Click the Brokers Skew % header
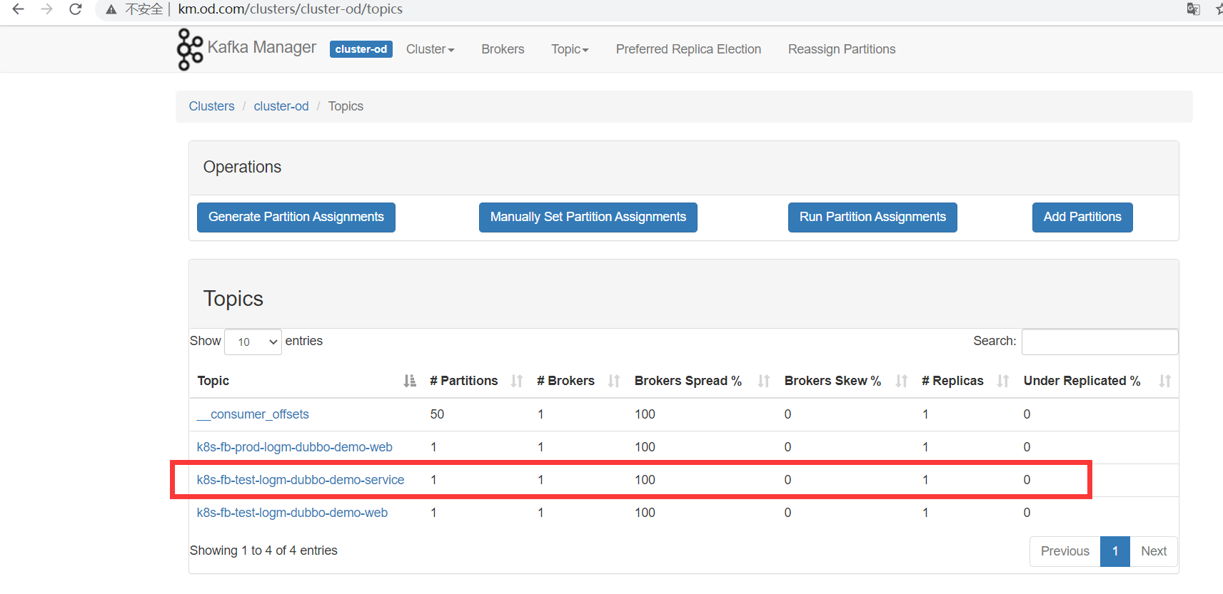The width and height of the screenshot is (1223, 594). 832,381
